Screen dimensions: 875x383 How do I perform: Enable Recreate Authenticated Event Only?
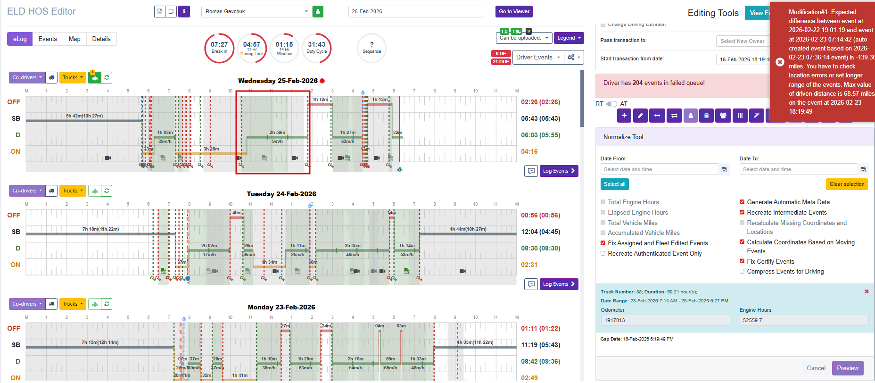coord(603,253)
